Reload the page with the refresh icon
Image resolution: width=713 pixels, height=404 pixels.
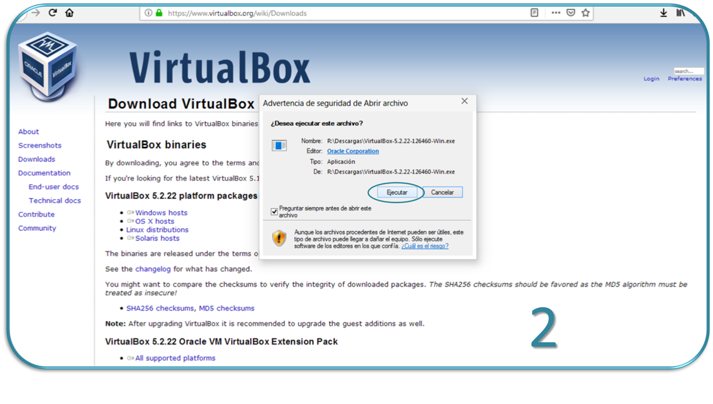tap(53, 13)
